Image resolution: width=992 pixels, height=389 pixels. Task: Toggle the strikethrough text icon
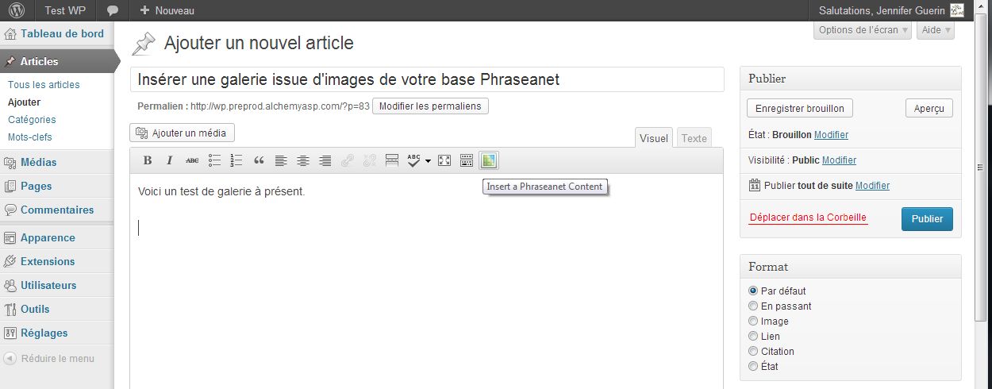coord(191,160)
